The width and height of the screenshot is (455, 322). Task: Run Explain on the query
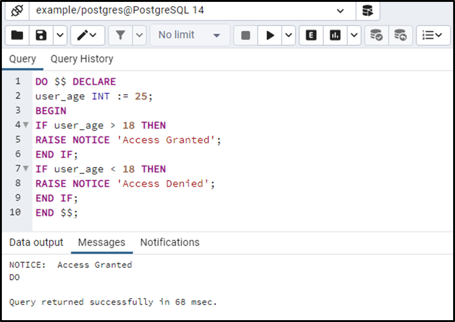311,35
